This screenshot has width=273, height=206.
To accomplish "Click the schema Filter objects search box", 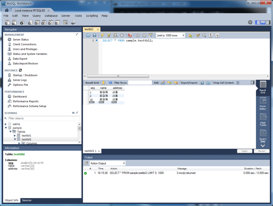I will point(44,118).
